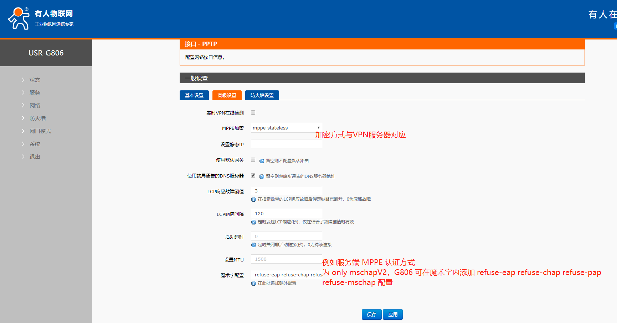The height and width of the screenshot is (323, 617).
Task: Click help icon beside 留空则不配置默认路由
Action: click(x=262, y=161)
